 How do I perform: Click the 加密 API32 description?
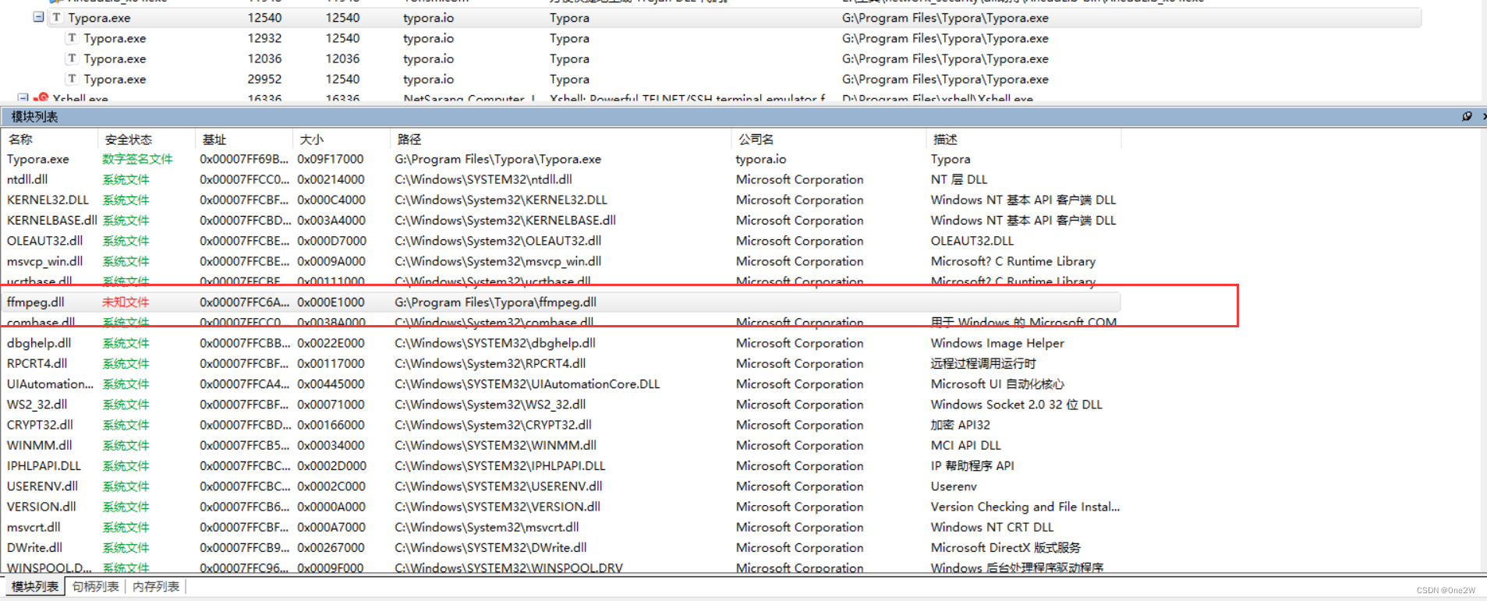point(960,425)
